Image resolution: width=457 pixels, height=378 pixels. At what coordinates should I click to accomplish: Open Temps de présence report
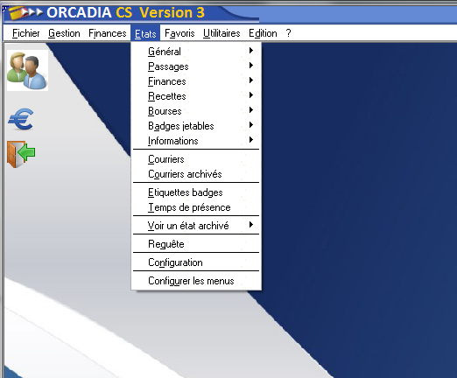[196, 207]
